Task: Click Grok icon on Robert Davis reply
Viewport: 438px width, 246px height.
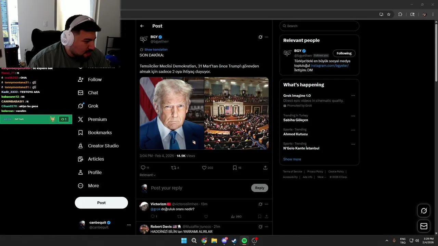Action: tap(260, 227)
